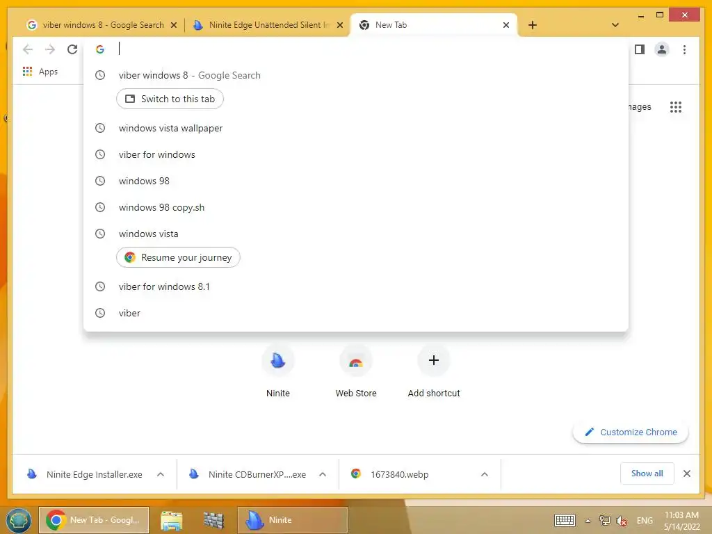Open the Google apps grid
The image size is (712, 534).
coord(676,107)
